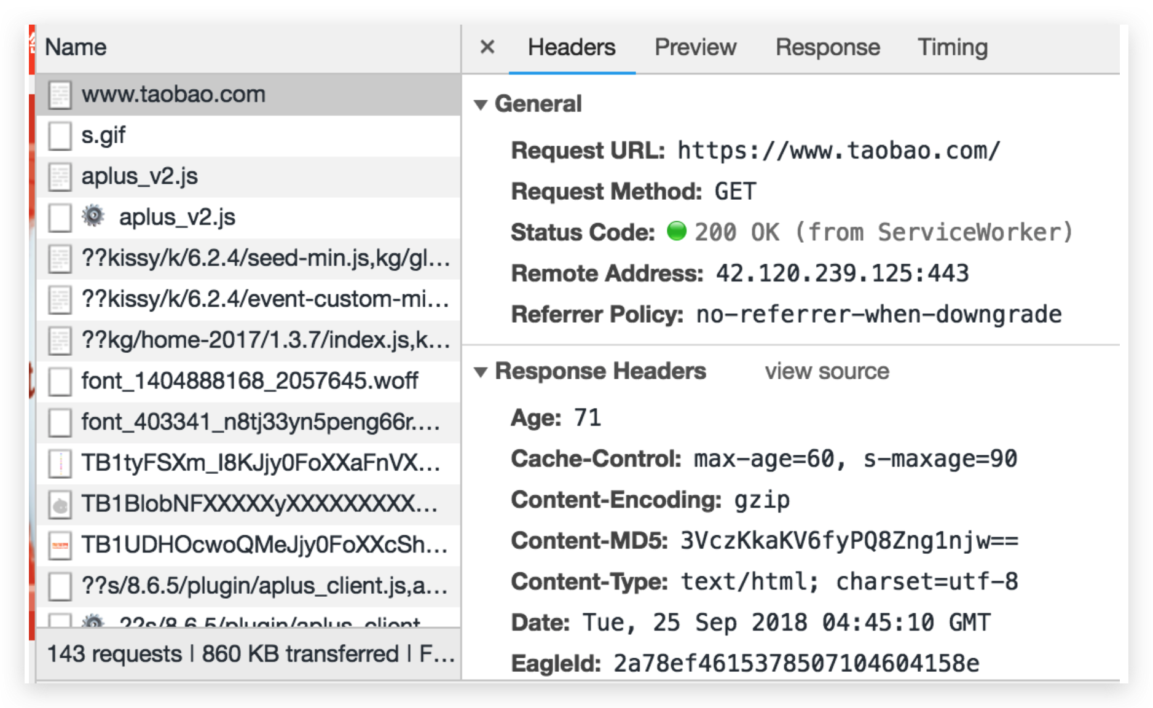Click the document icon for www.taobao.com
Screen dimensions: 1153x708
click(60, 95)
